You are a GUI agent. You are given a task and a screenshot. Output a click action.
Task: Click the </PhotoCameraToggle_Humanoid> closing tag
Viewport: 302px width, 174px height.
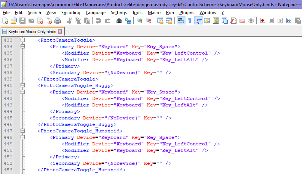coord(81,170)
